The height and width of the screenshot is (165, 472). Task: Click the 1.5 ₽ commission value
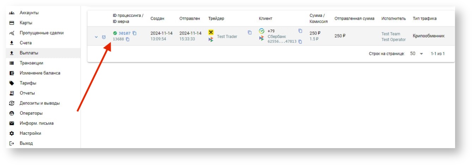(x=314, y=39)
